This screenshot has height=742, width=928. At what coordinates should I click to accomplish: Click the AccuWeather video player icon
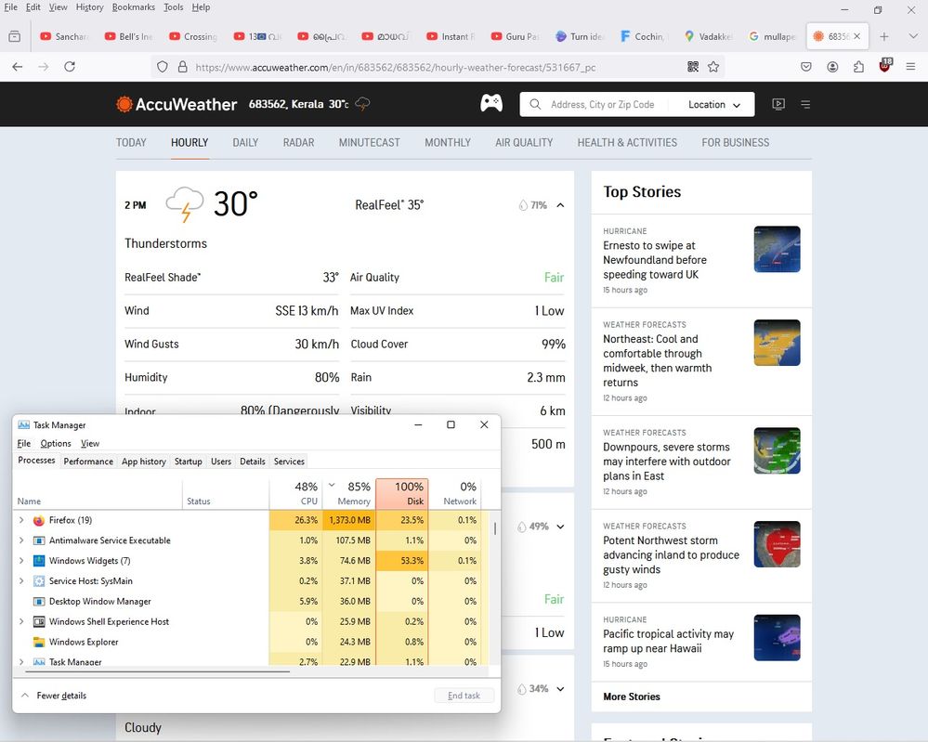click(778, 104)
